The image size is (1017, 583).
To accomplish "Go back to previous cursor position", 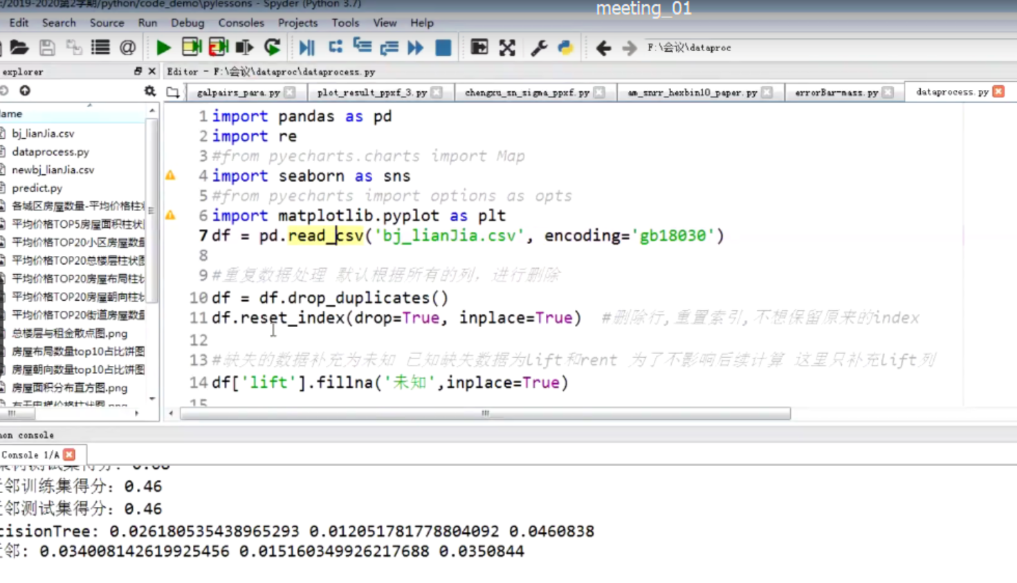I will (x=603, y=48).
